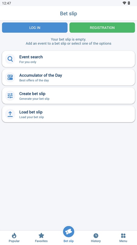Tap the Accumulator of the Day icon
The image size is (137, 245).
pyautogui.click(x=10, y=77)
